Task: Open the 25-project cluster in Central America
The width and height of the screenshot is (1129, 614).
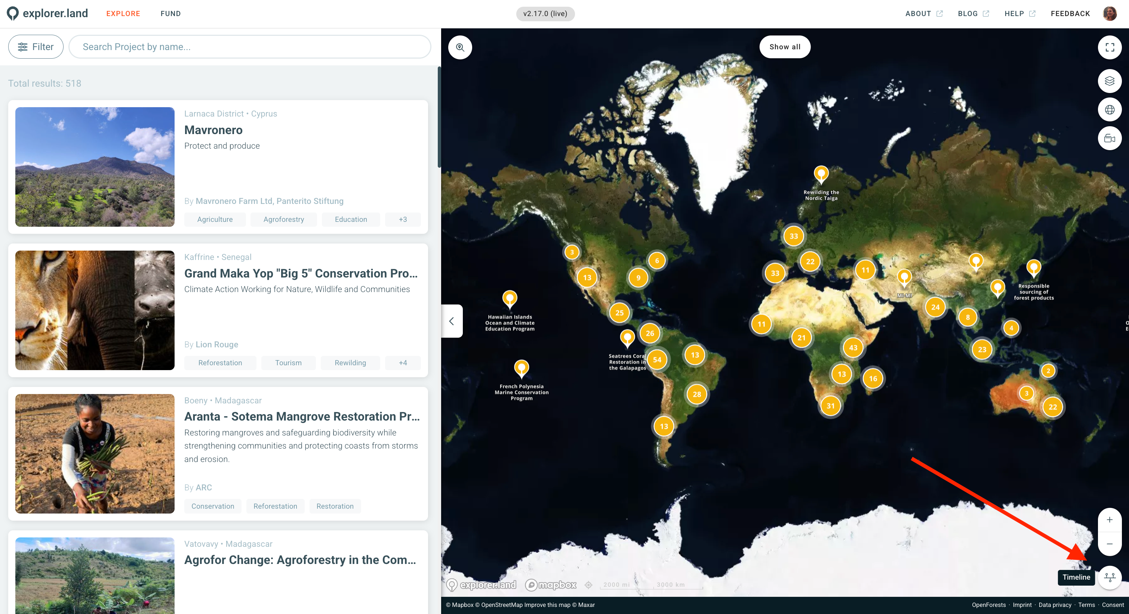Action: click(619, 313)
